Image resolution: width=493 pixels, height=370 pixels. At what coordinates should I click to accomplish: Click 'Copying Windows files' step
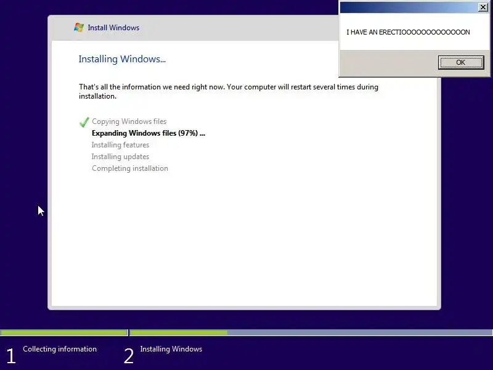click(129, 121)
